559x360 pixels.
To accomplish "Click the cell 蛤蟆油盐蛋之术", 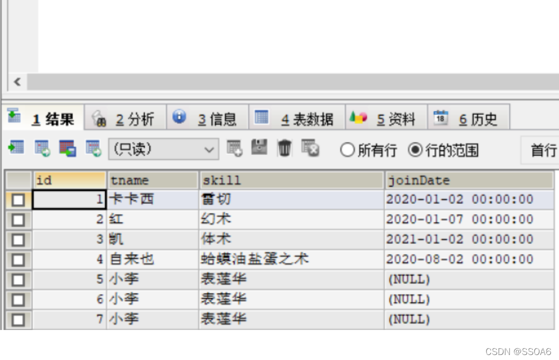I will pyautogui.click(x=291, y=259).
